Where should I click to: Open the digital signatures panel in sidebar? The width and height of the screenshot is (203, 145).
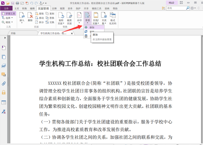pyautogui.click(x=4, y=112)
